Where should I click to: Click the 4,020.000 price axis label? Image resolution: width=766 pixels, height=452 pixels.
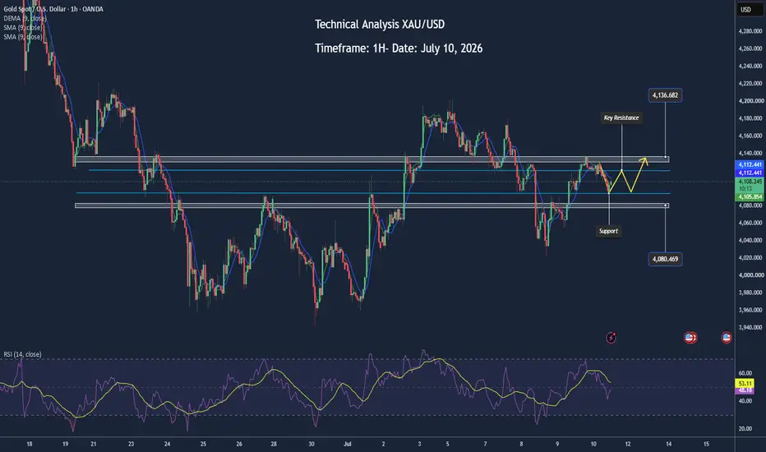coord(750,257)
